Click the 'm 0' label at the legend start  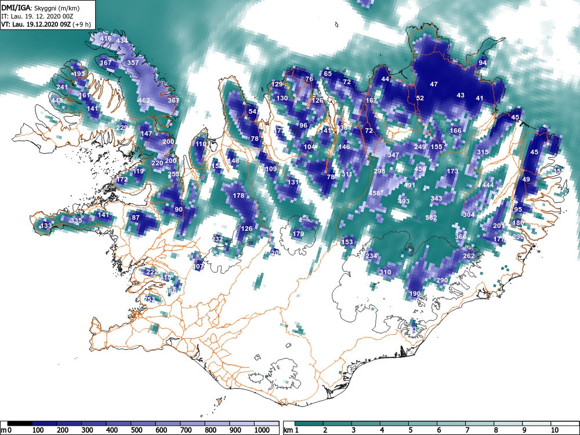pyautogui.click(x=5, y=430)
